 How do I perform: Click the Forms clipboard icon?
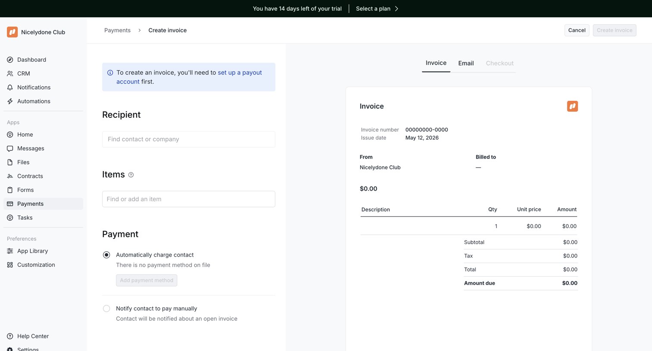point(10,190)
